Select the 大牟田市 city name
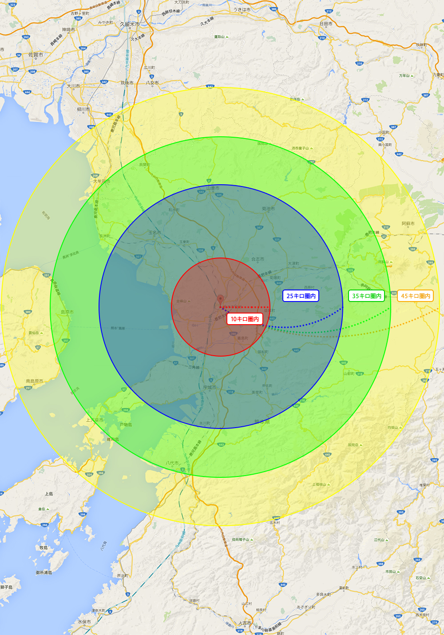The width and height of the screenshot is (444, 635). (102, 181)
